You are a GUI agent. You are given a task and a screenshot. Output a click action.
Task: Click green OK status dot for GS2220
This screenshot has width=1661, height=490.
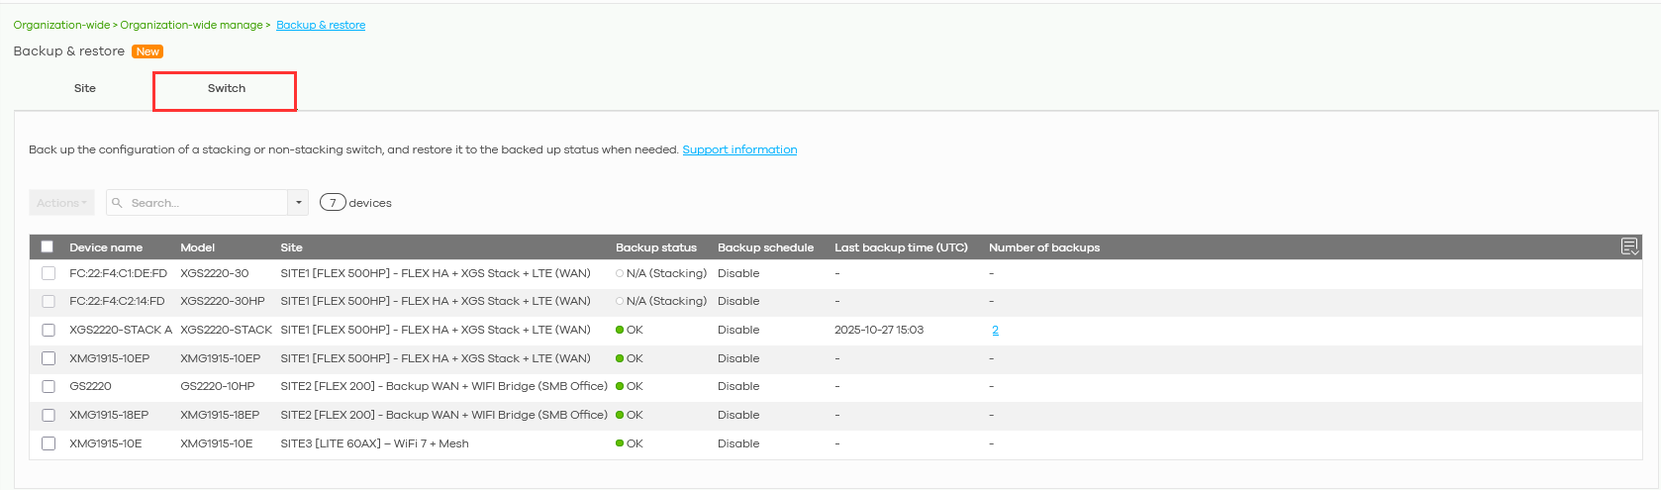tap(620, 386)
